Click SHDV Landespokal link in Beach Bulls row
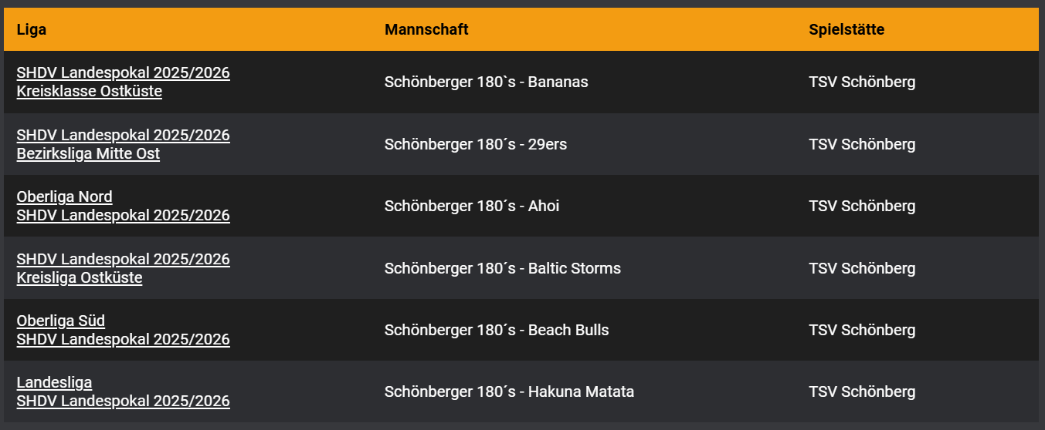The image size is (1045, 430). (123, 339)
